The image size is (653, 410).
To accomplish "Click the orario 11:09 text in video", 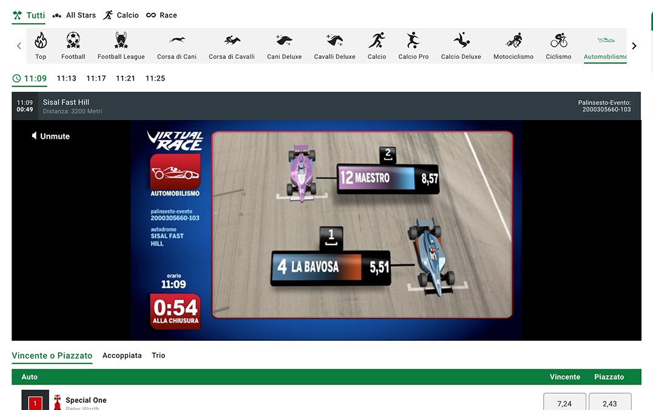I will (x=174, y=281).
